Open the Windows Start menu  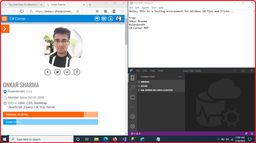point(5,139)
